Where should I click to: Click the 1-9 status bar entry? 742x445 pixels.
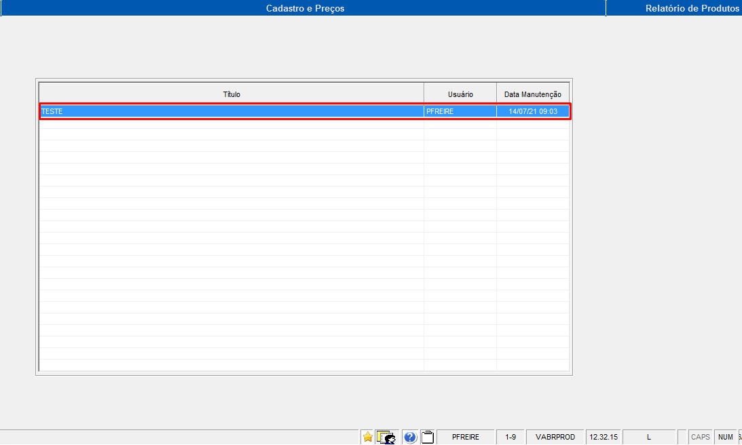tap(510, 437)
